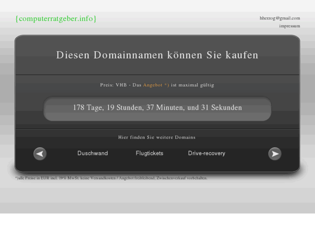Open the Drive-recovery domain link
Screen dimensions: 315x236
coord(207,153)
